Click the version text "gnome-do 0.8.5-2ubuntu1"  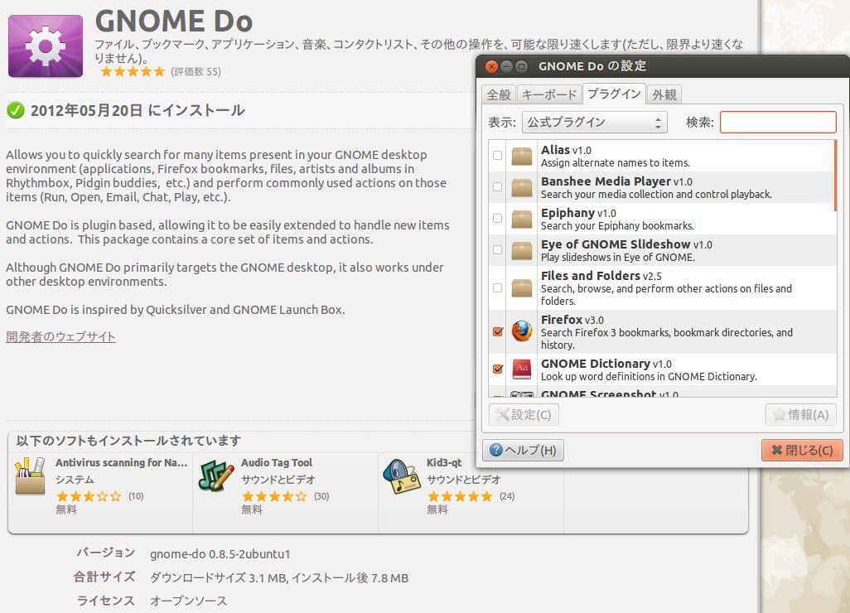tap(220, 554)
